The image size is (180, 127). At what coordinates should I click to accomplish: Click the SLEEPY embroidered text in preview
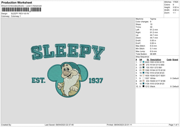point(68,52)
